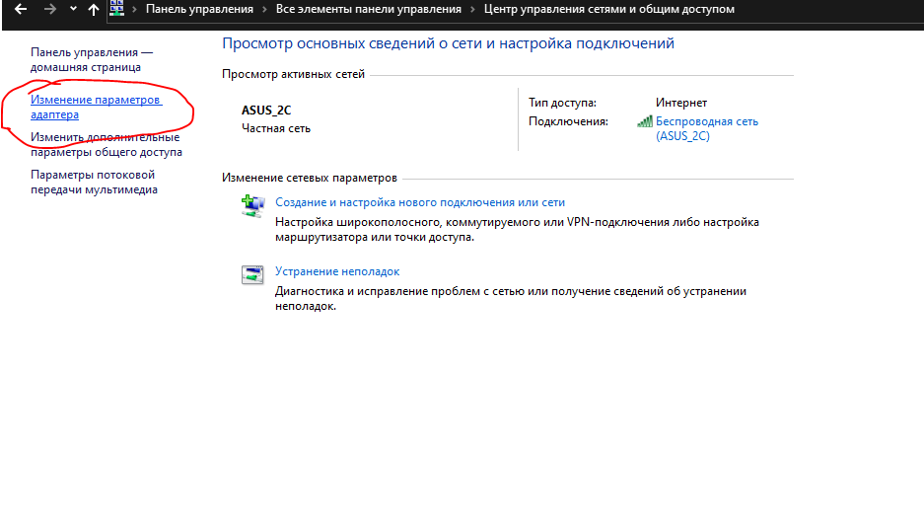Click the 'Просмотр активных сетей' section label
Image resolution: width=924 pixels, height=523 pixels.
[x=294, y=74]
